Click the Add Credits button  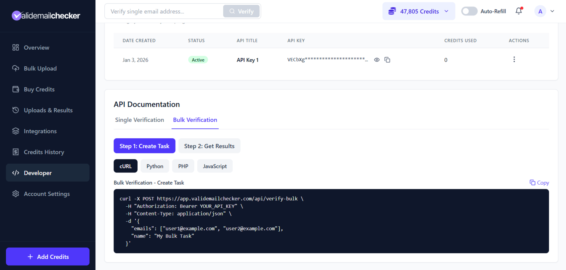(x=48, y=256)
